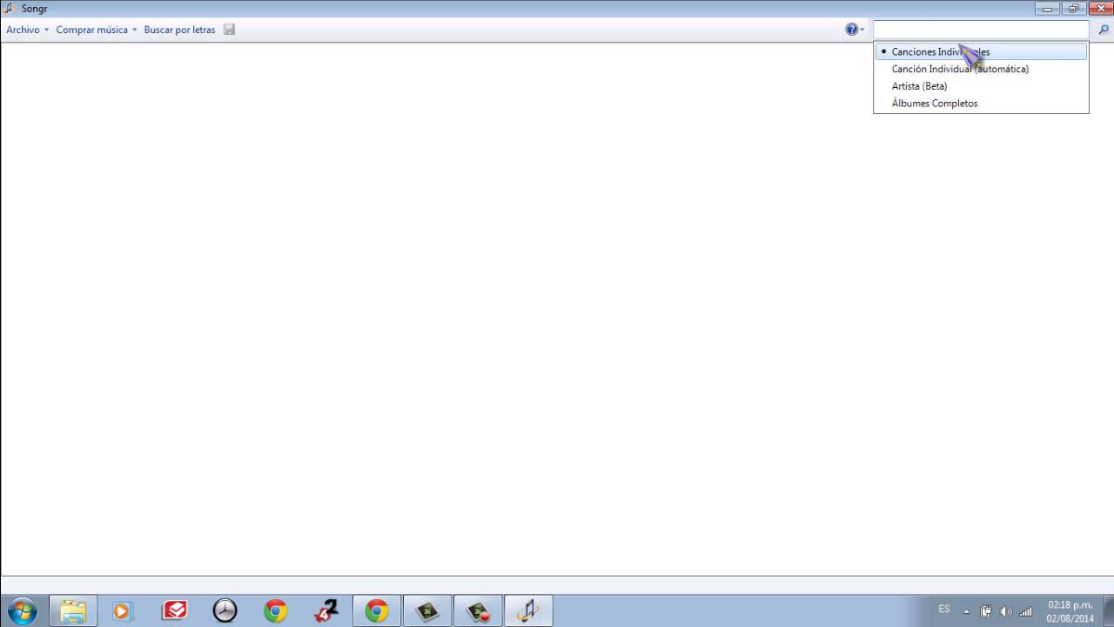Choose Artista (Beta) search mode
This screenshot has height=627, width=1114.
(981, 86)
